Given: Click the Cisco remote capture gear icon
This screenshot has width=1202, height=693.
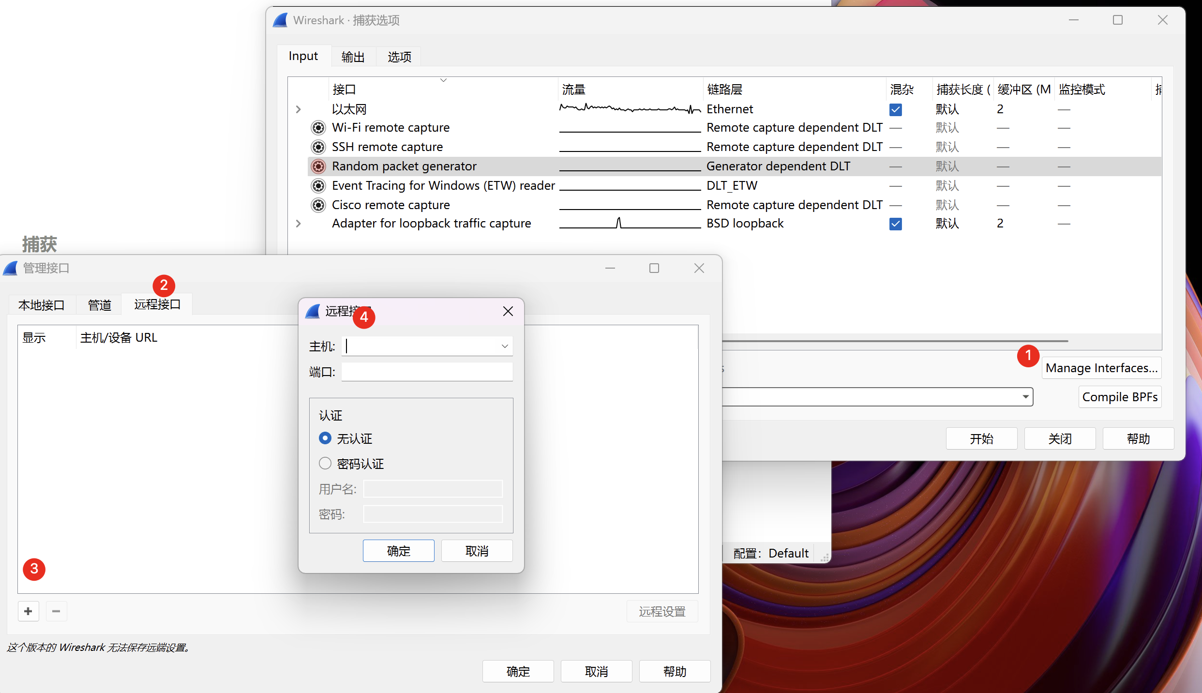Looking at the screenshot, I should point(318,205).
